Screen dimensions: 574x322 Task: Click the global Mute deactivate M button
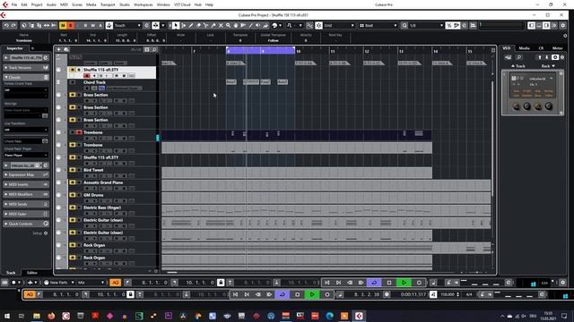63,25
